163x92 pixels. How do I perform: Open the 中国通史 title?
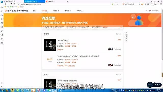pos(65,40)
